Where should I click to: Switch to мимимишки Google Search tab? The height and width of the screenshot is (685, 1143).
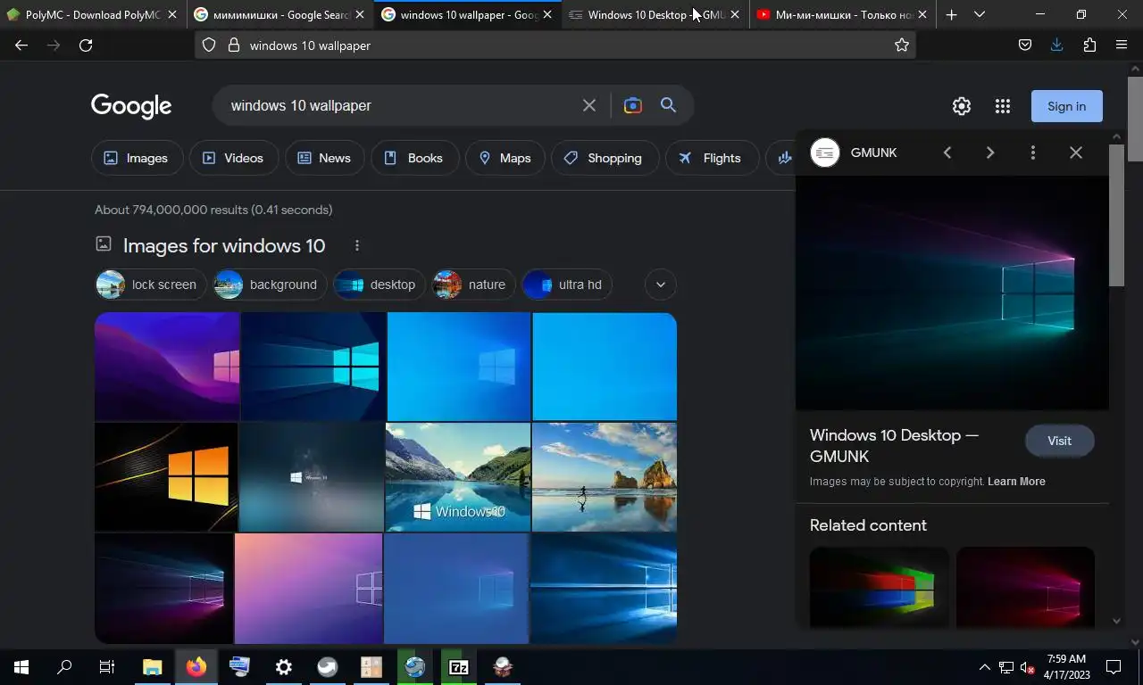[x=280, y=14]
